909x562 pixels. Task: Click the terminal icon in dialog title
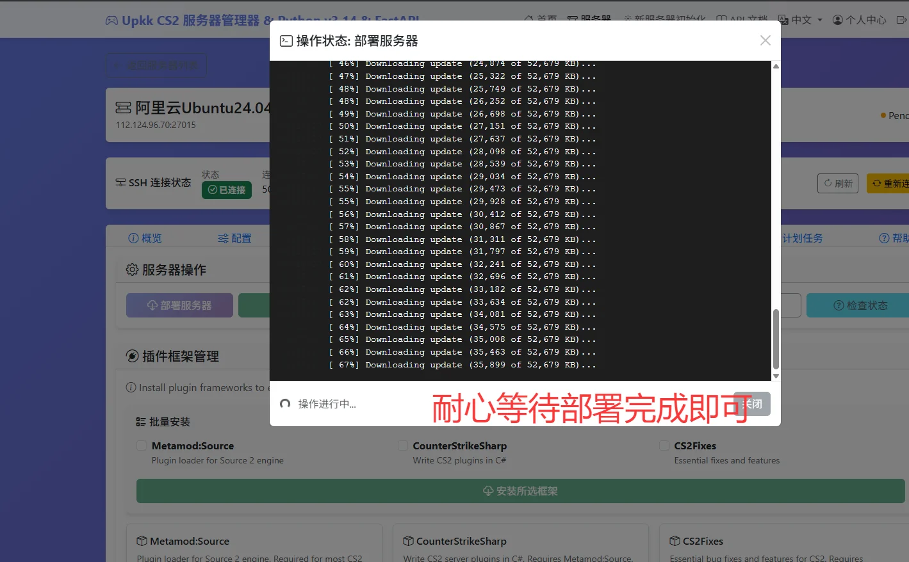pyautogui.click(x=286, y=41)
